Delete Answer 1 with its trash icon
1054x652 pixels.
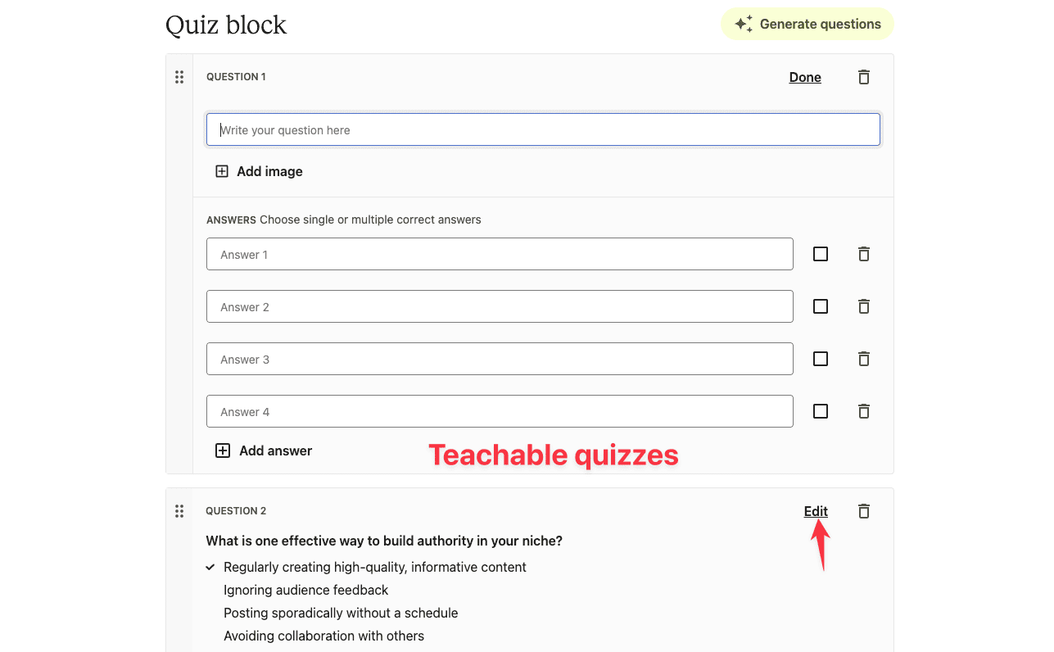[x=863, y=254]
